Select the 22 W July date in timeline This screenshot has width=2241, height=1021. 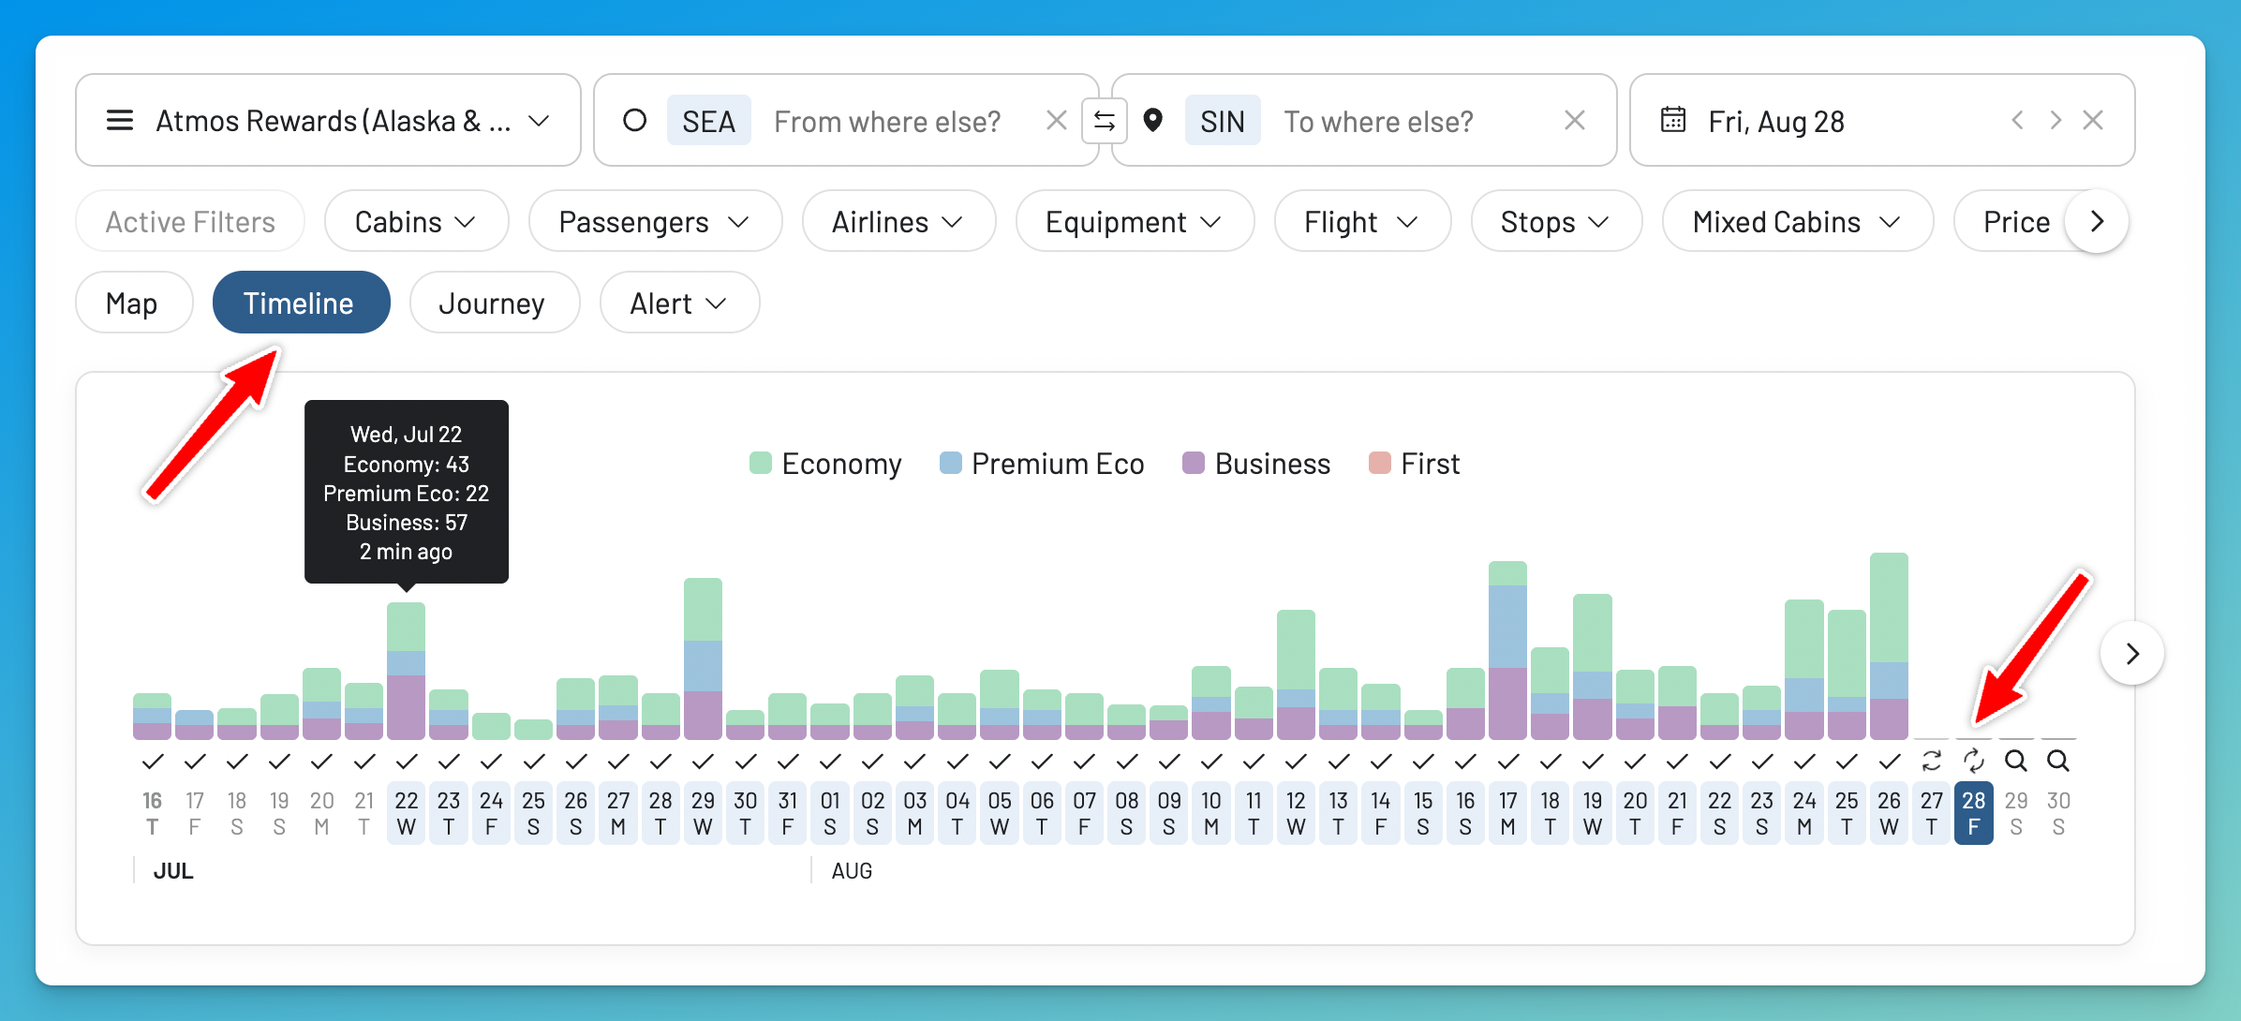click(407, 813)
